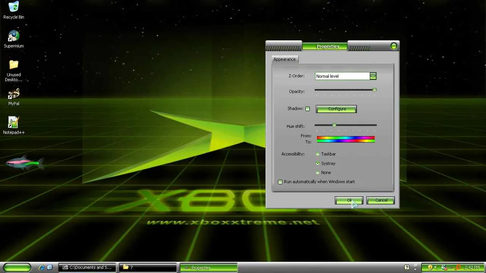Select the Supermium desktop shortcut
The height and width of the screenshot is (273, 486).
click(x=14, y=39)
